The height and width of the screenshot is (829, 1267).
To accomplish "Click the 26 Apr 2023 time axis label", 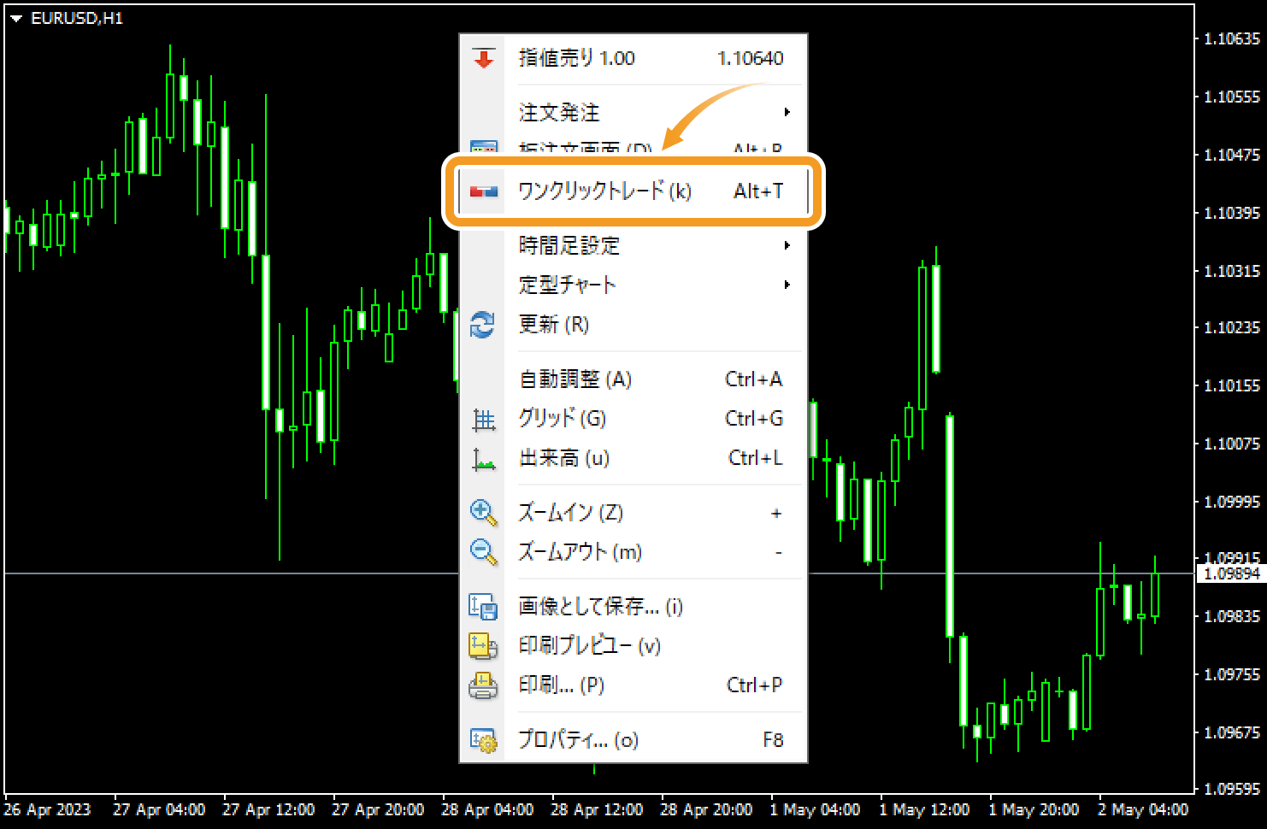I will [47, 809].
